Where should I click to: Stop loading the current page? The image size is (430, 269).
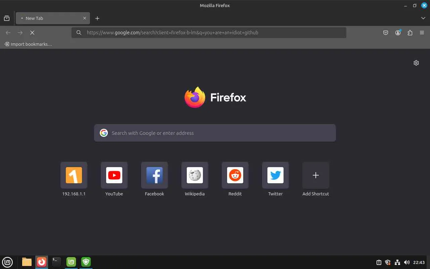[32, 33]
